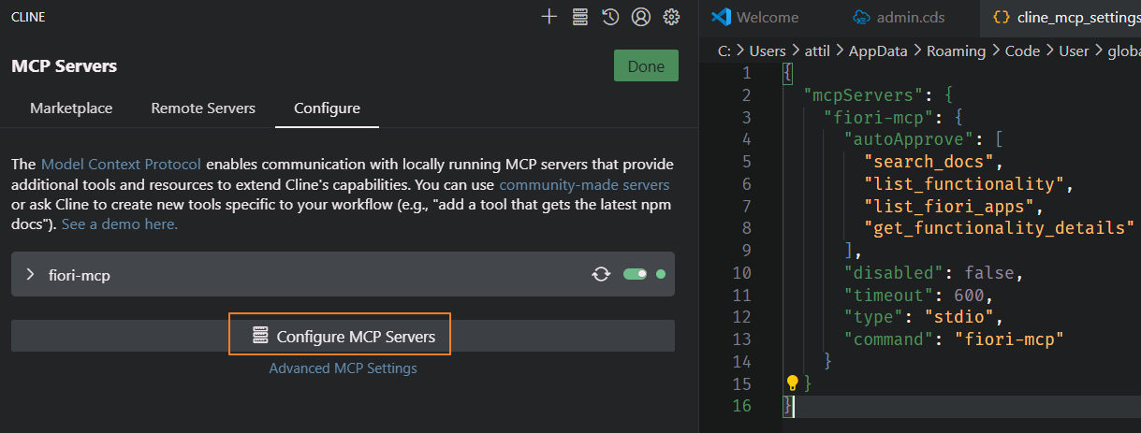Open the See a demo here link
The image size is (1141, 433).
coord(120,224)
